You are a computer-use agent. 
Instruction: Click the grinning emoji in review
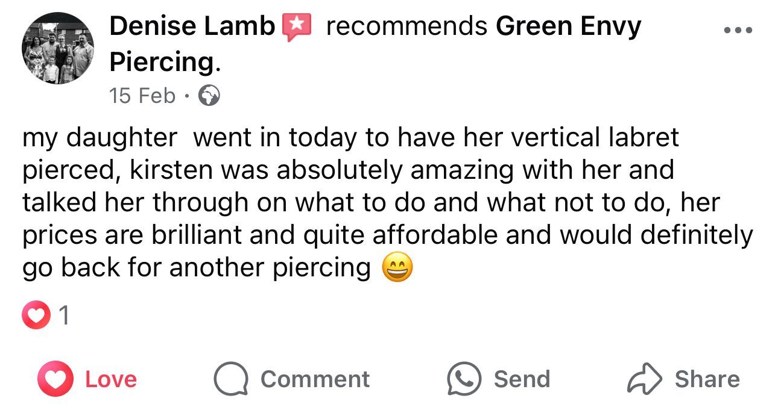[x=397, y=268]
